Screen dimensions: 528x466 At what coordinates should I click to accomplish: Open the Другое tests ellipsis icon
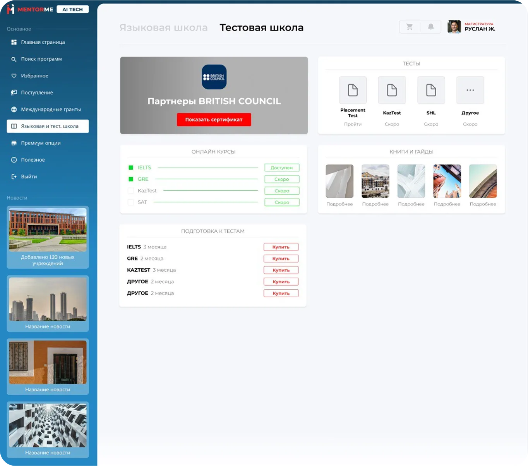(470, 90)
